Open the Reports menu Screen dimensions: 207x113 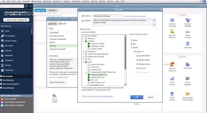102,1
